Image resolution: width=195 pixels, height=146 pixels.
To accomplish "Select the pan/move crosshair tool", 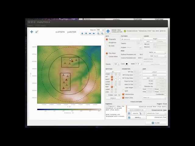I will [x=32, y=32].
